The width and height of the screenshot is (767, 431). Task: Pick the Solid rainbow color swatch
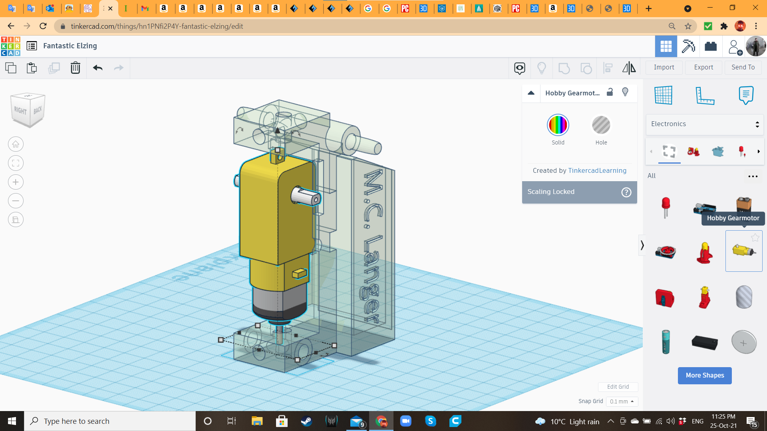coord(558,125)
